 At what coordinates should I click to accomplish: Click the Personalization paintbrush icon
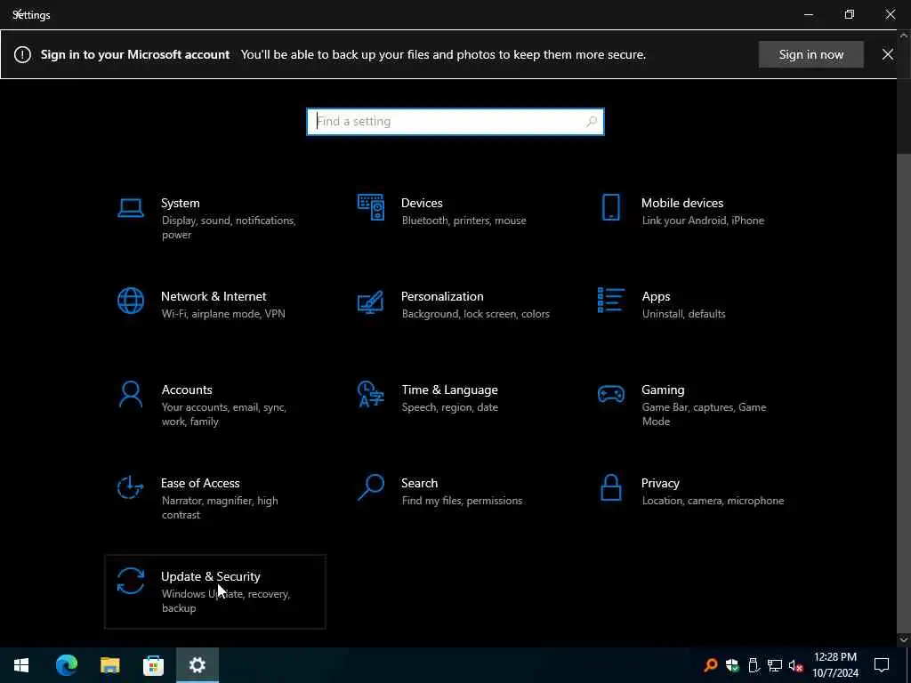[371, 301]
